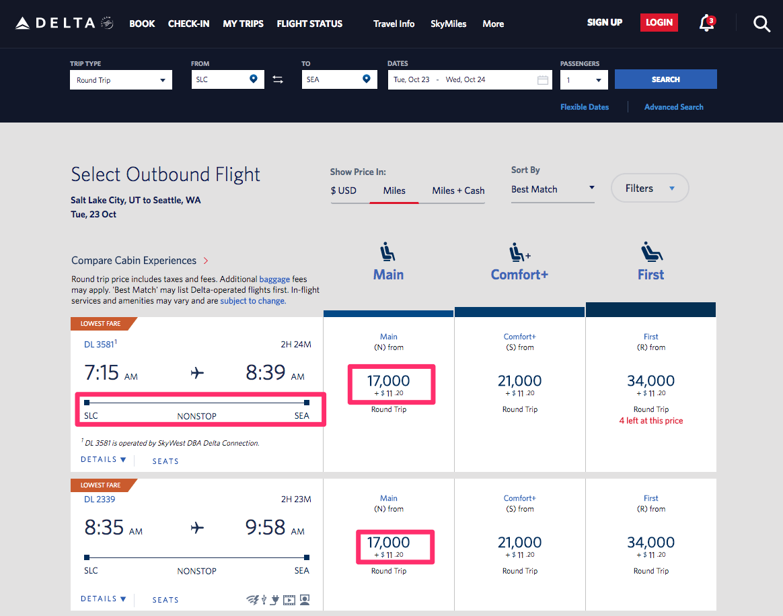This screenshot has height=616, width=783.
Task: Click the FROM airport input field
Action: 222,79
